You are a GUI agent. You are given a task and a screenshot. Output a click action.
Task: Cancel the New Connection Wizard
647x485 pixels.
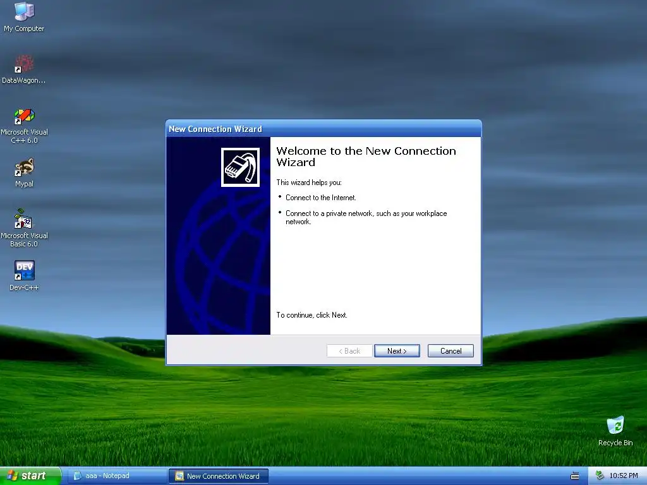(x=450, y=351)
